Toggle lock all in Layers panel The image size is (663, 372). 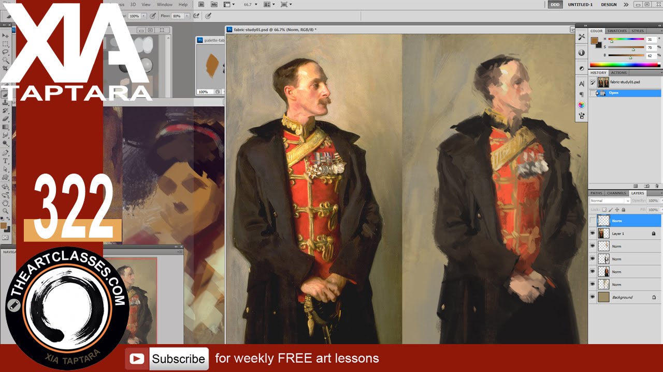[x=624, y=210]
